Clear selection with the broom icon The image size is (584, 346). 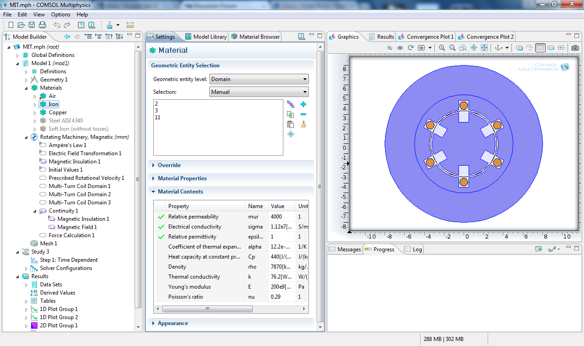(303, 124)
